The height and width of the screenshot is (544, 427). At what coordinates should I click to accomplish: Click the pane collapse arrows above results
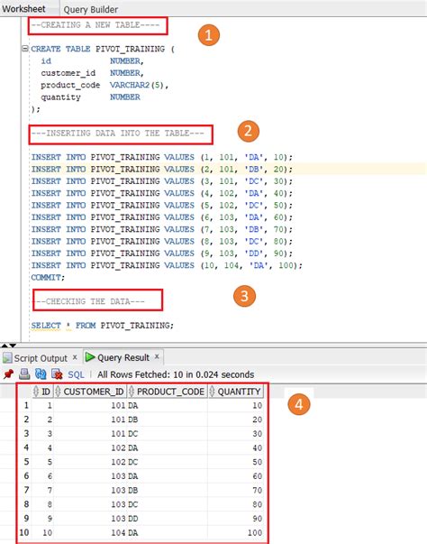pos(9,345)
